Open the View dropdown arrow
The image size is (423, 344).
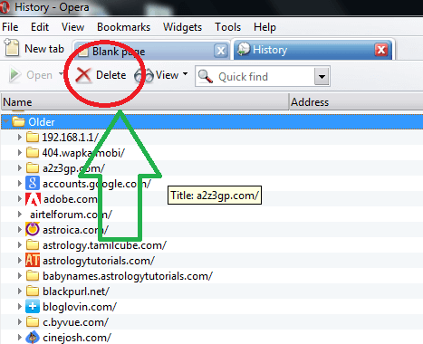pos(185,74)
